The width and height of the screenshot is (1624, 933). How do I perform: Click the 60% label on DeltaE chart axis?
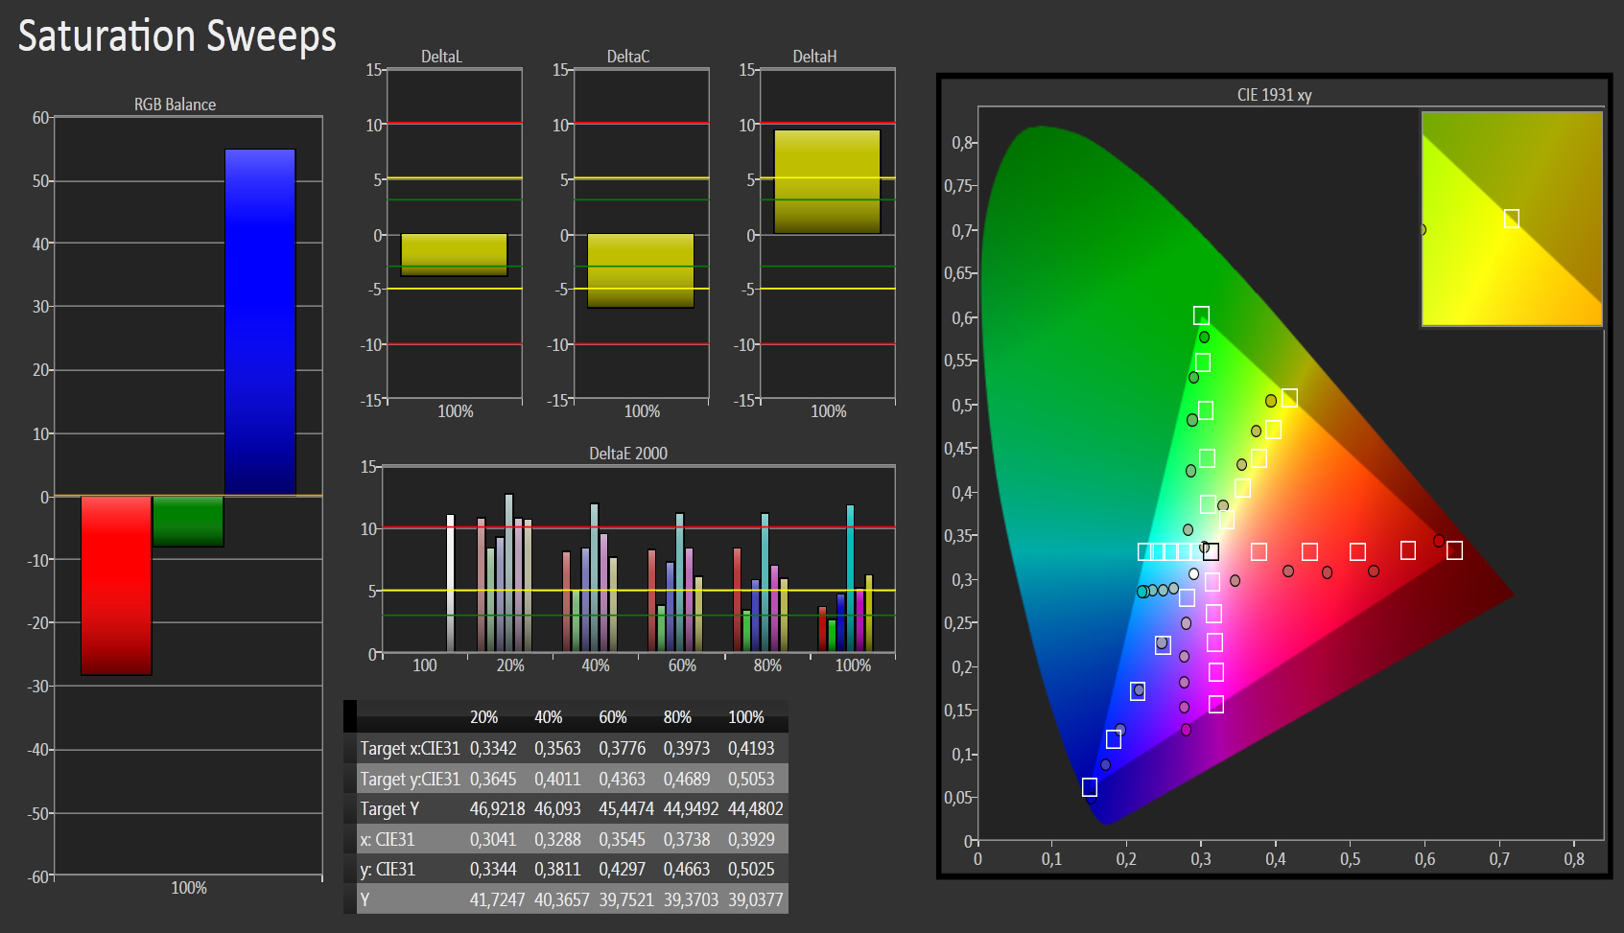682,665
